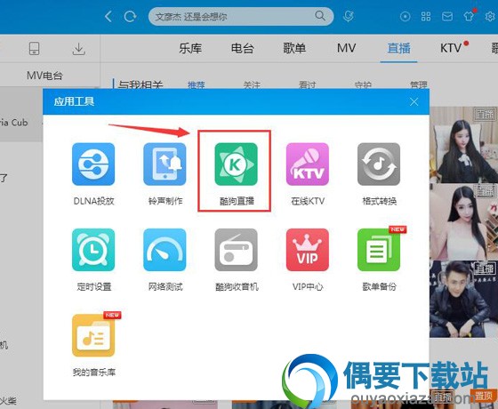Switch to the 歌单 tab
The width and height of the screenshot is (498, 409).
point(294,48)
